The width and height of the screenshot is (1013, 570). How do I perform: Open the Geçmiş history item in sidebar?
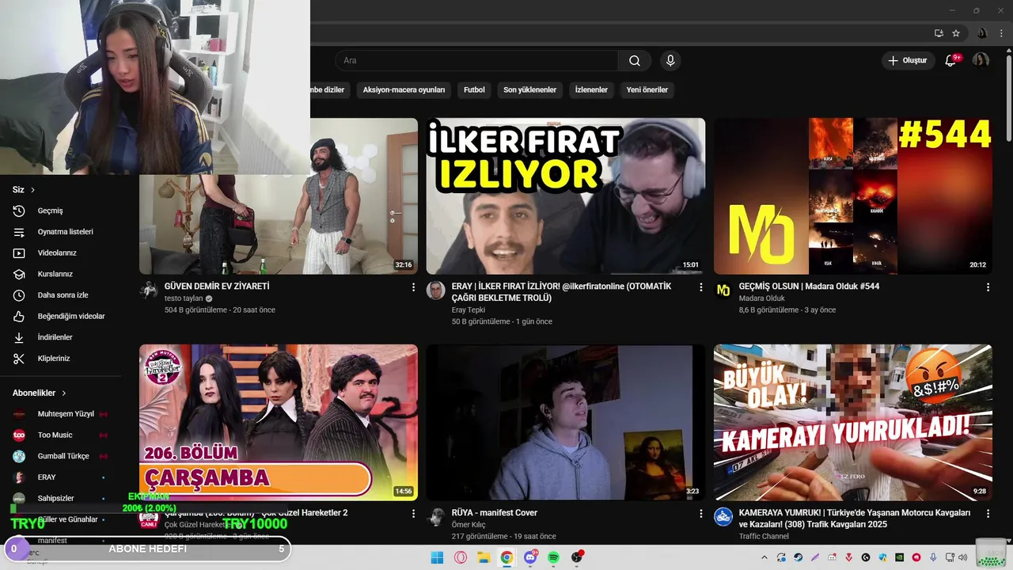pos(61,211)
